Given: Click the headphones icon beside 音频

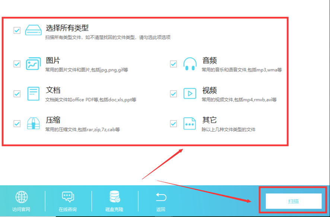Looking at the screenshot, I should 190,63.
